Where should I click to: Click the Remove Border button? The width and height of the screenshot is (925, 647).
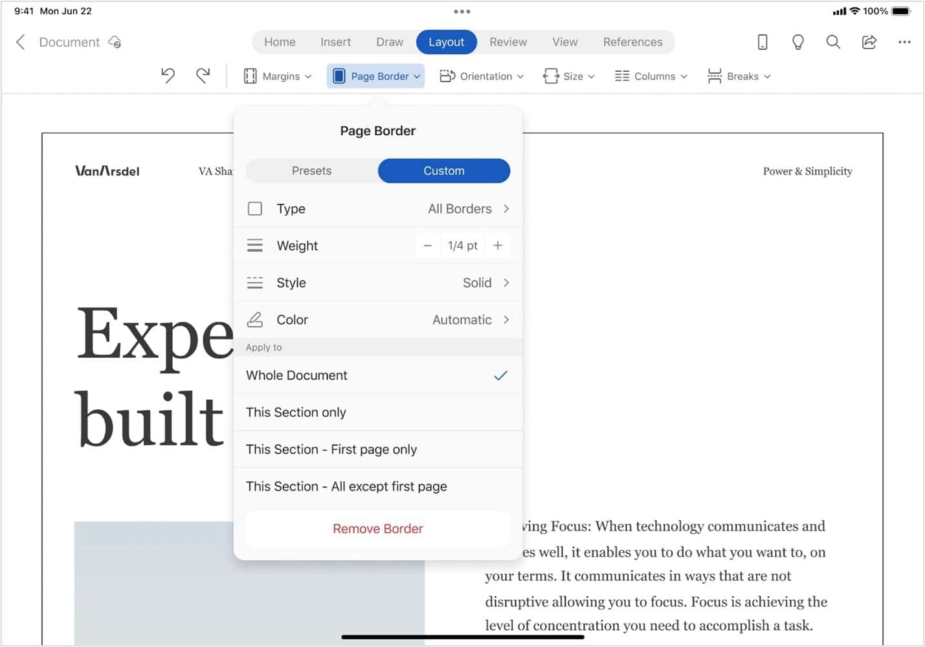coord(377,529)
